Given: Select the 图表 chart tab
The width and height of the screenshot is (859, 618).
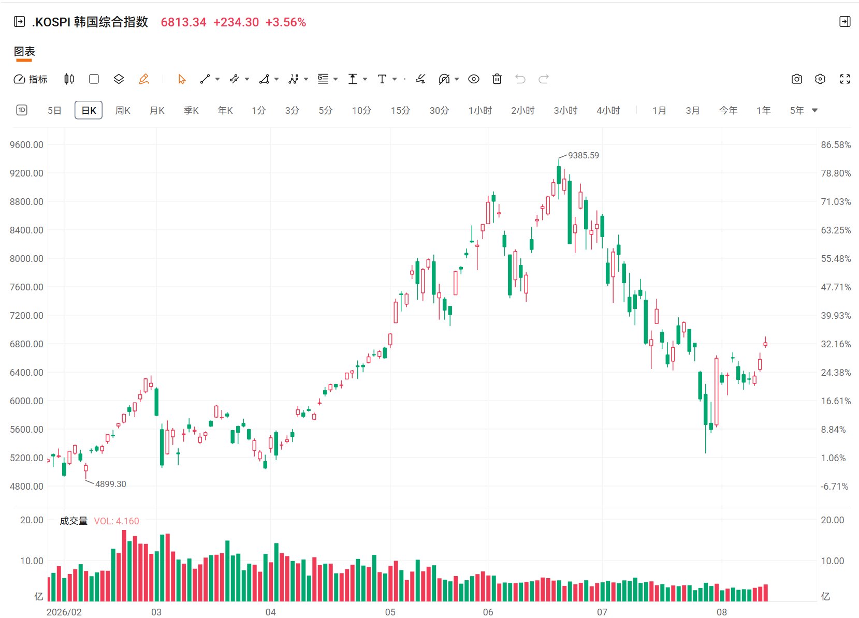Looking at the screenshot, I should (x=24, y=52).
